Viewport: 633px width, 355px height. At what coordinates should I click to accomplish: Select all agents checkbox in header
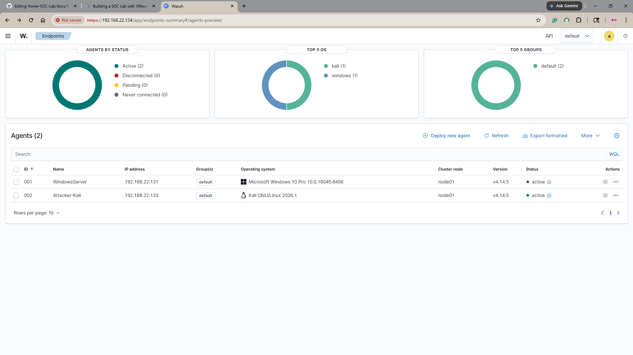[x=16, y=169]
